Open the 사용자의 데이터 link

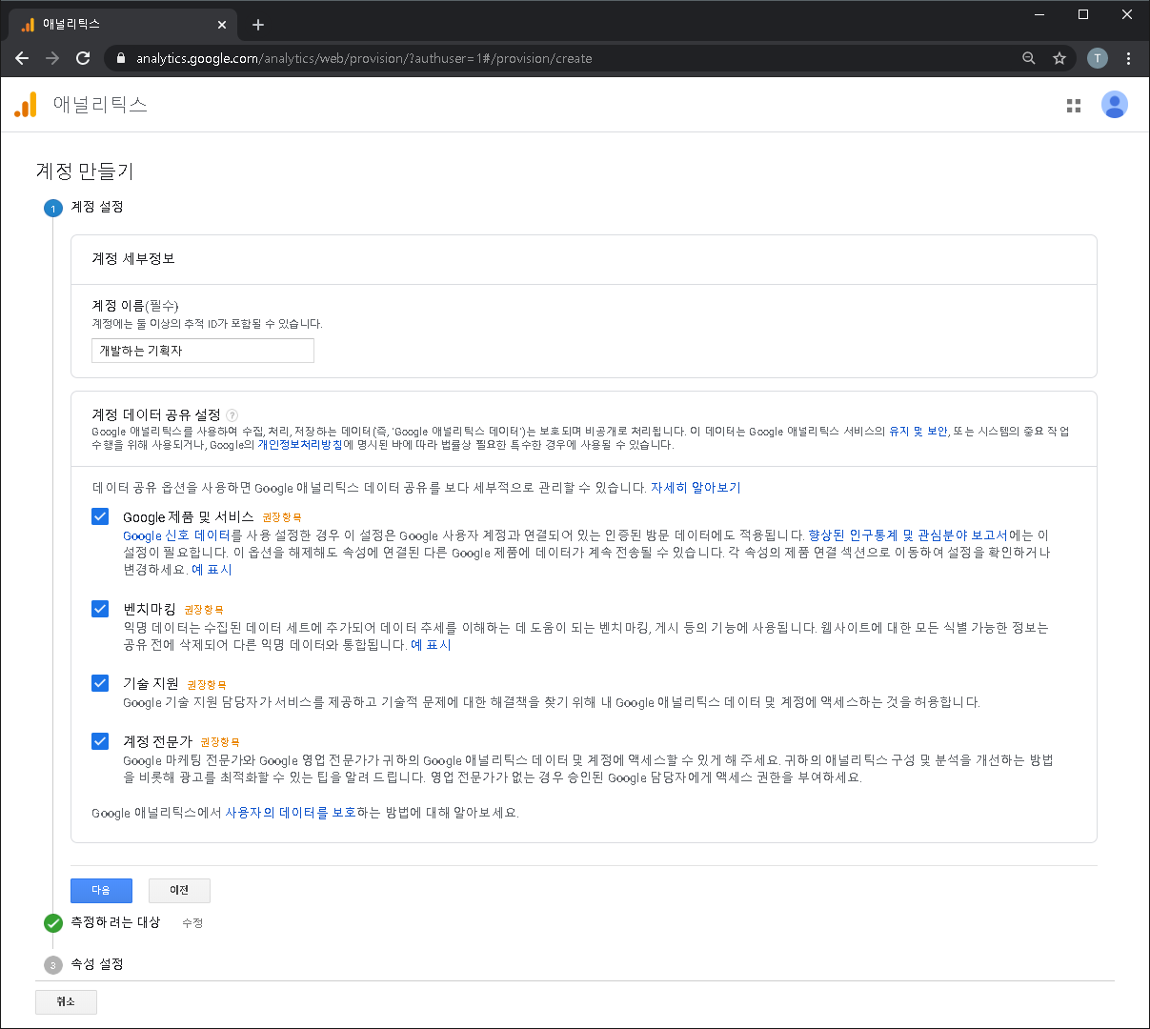click(270, 813)
